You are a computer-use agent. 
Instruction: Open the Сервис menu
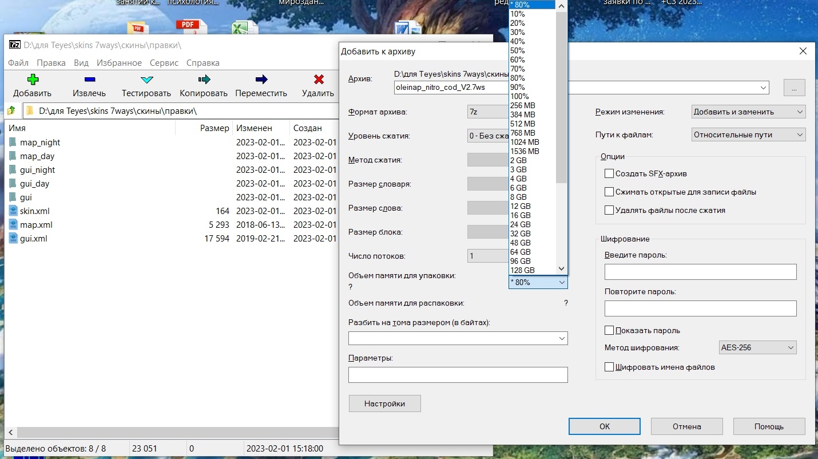[x=164, y=63]
